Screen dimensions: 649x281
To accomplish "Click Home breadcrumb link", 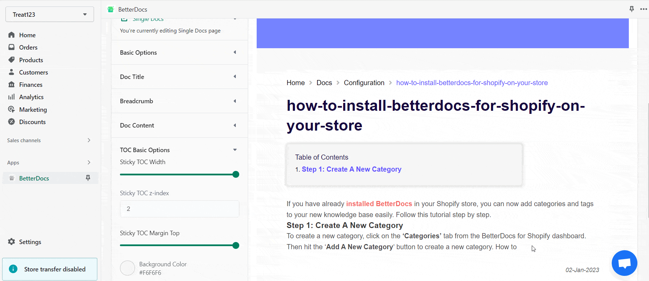I will point(296,83).
